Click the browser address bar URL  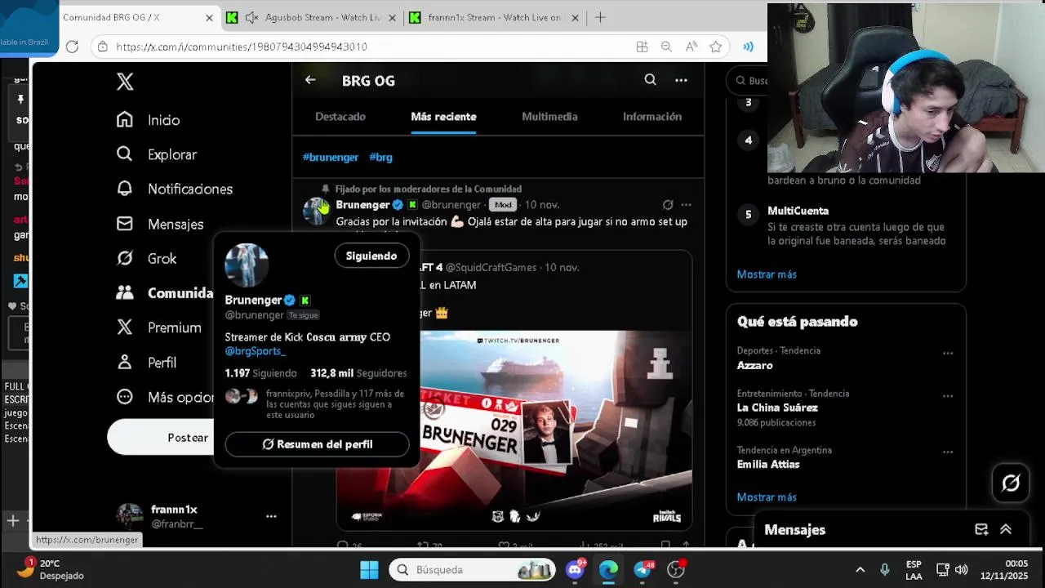coord(242,47)
